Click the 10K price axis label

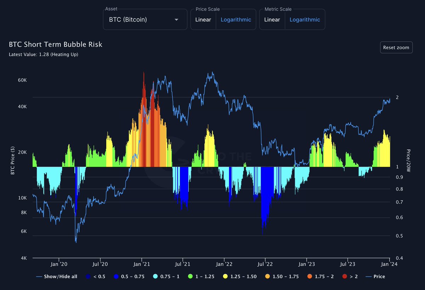tap(22, 198)
